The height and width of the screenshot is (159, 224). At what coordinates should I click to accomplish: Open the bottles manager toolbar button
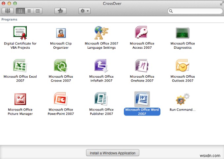click(x=8, y=11)
